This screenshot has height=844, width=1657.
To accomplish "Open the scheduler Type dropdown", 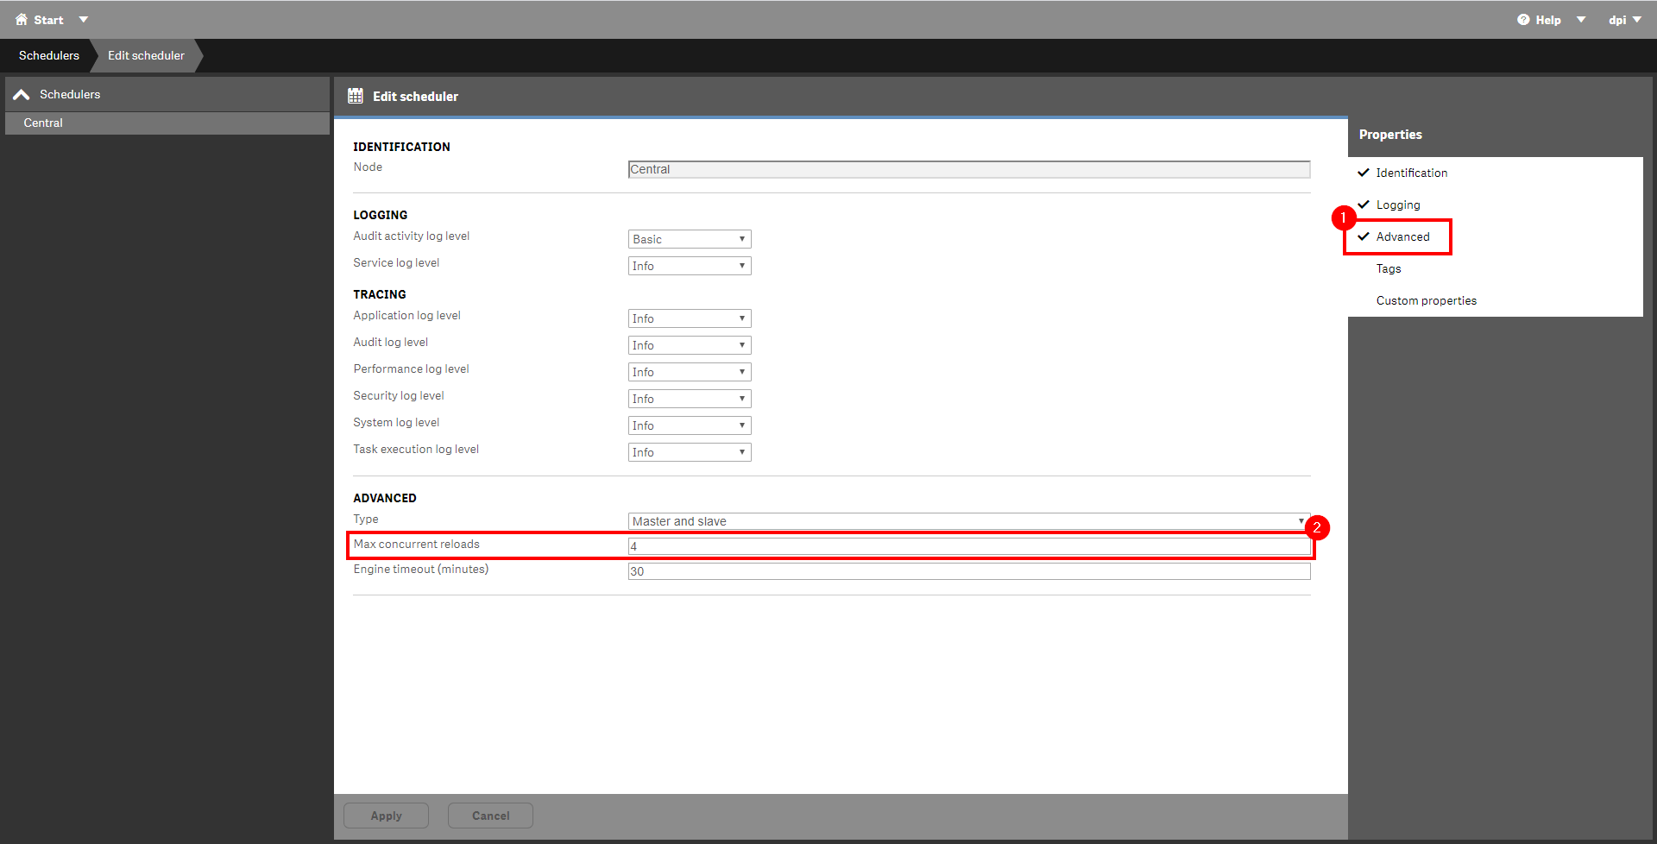I will (x=969, y=521).
